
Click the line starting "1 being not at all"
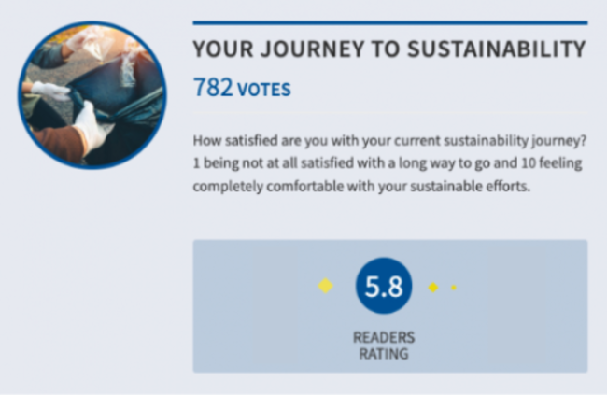pyautogui.click(x=388, y=164)
